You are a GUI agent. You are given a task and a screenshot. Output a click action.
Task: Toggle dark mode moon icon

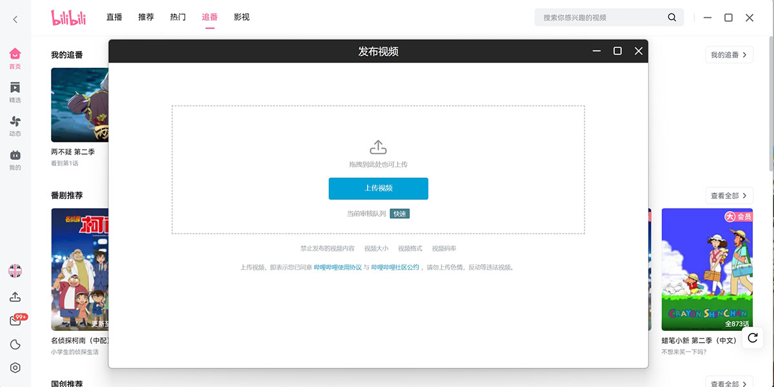15,344
